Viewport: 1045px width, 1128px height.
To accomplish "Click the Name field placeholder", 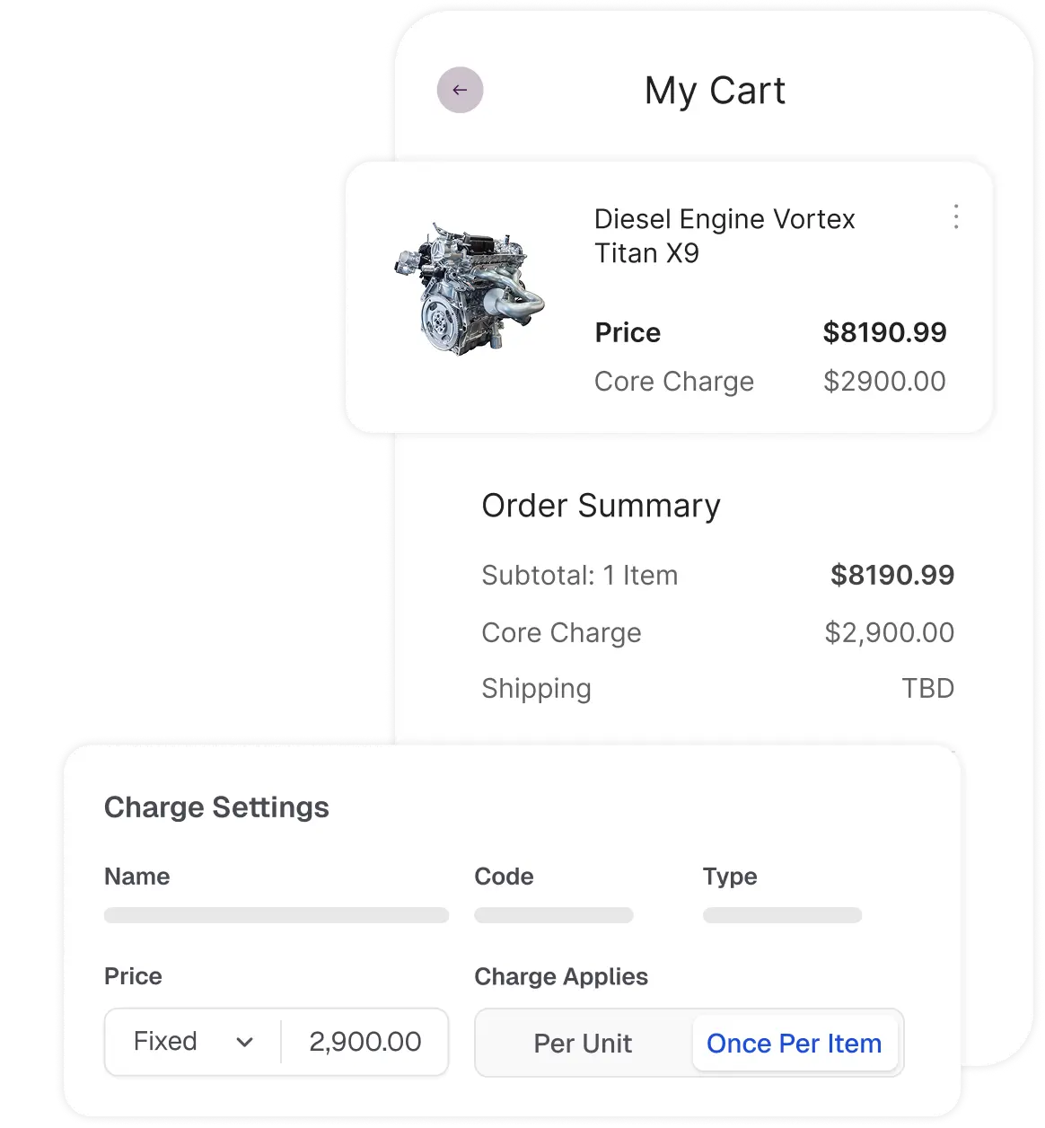I will click(x=277, y=915).
